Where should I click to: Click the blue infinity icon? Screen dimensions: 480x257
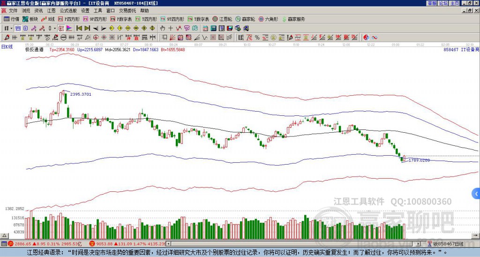[375, 38]
